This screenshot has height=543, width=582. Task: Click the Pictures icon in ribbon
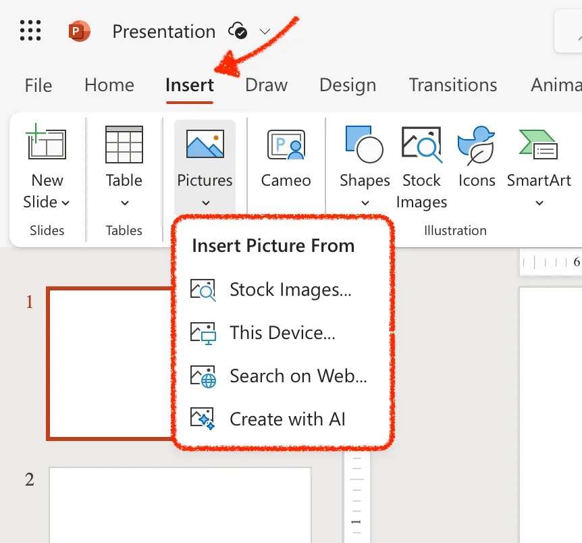coord(205,144)
